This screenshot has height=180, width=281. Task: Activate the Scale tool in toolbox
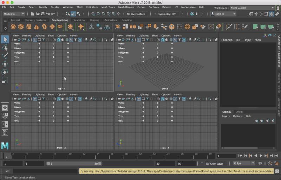tap(5, 80)
